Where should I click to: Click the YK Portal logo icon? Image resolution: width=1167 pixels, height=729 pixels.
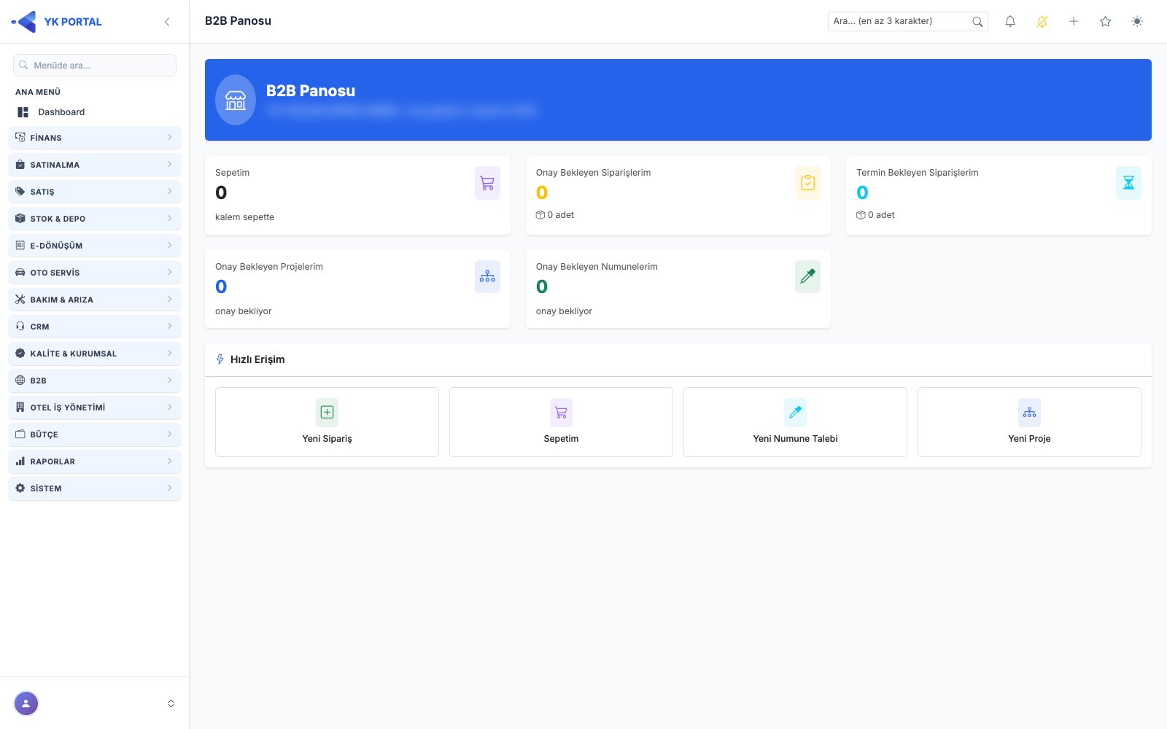click(24, 22)
